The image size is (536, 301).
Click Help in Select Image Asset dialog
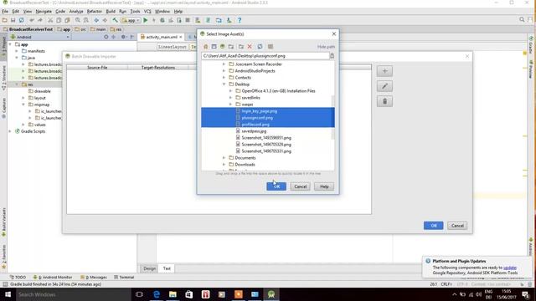(324, 186)
